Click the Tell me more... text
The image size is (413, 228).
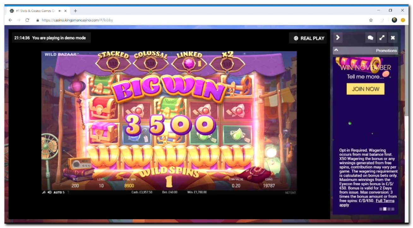(x=365, y=76)
